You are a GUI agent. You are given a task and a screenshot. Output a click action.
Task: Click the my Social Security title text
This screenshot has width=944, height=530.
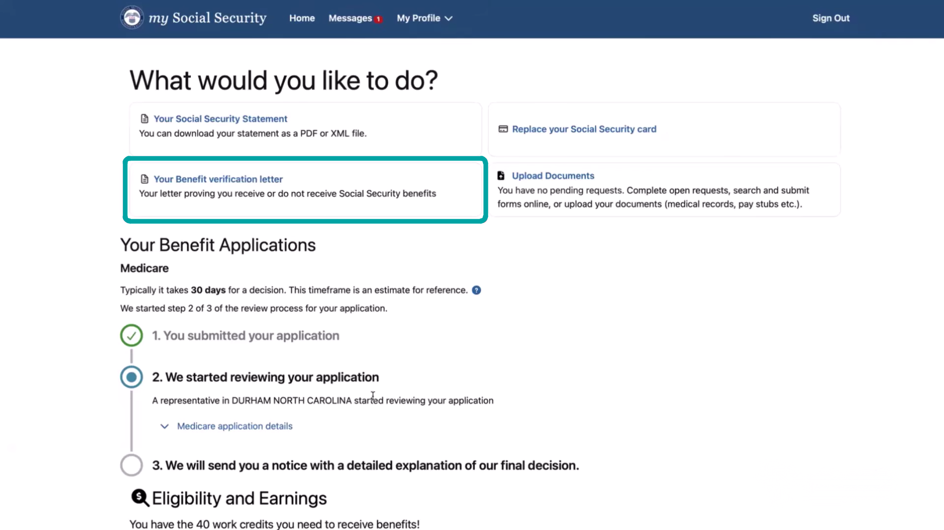208,18
